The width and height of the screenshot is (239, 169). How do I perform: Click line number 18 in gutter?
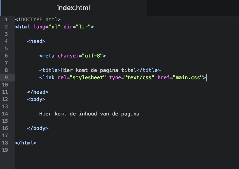[x=5, y=143]
